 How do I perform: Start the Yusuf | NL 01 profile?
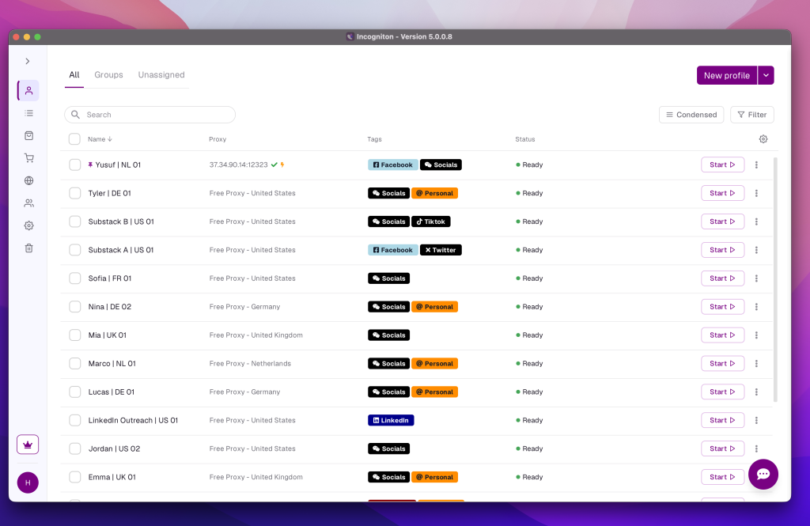click(x=722, y=165)
